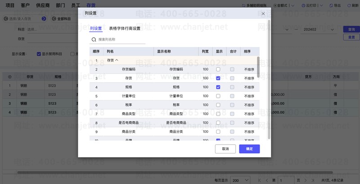Image resolution: width=360 pixels, height=184 pixels.
Task: Click blue forward arrow beside 选择/录入存货
Action: [x=44, y=19]
